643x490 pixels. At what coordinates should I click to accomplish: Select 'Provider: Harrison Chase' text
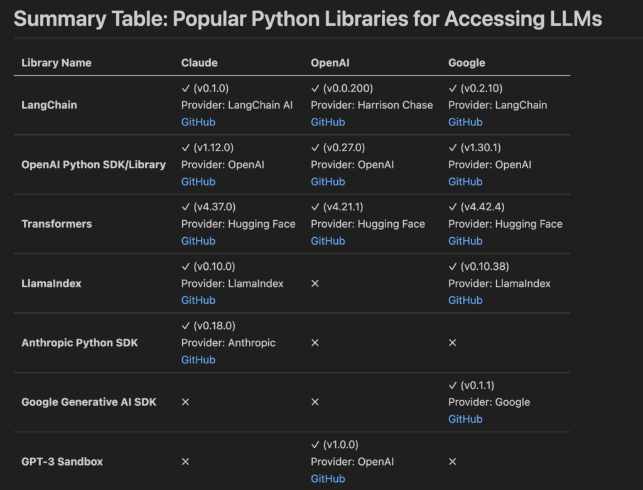pyautogui.click(x=372, y=105)
